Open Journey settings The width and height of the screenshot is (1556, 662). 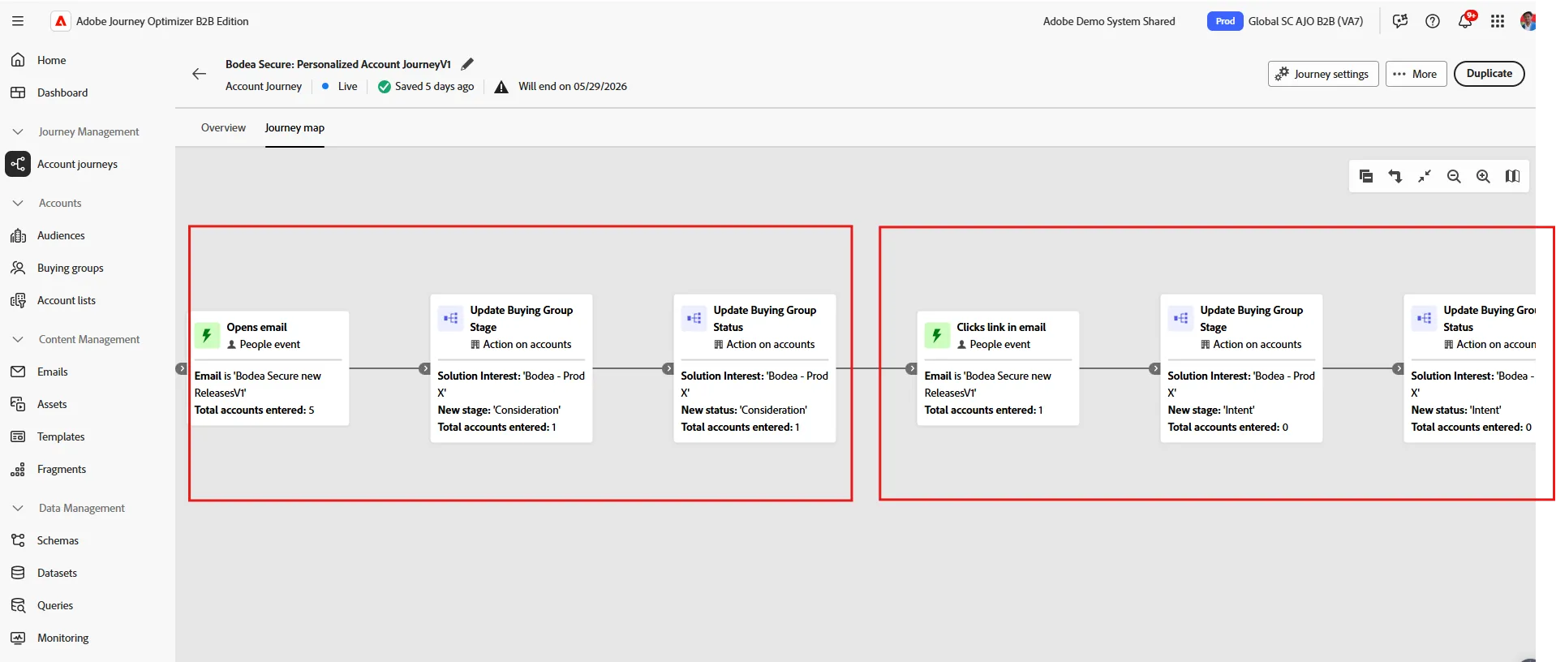[x=1323, y=74]
